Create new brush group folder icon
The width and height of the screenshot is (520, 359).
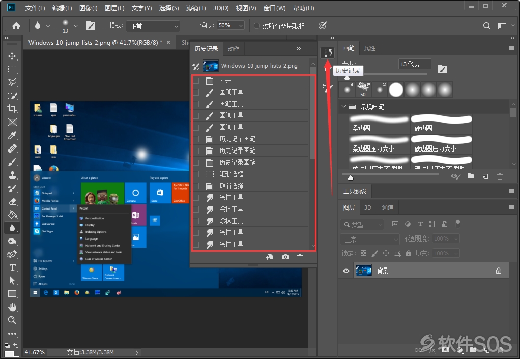pyautogui.click(x=471, y=176)
